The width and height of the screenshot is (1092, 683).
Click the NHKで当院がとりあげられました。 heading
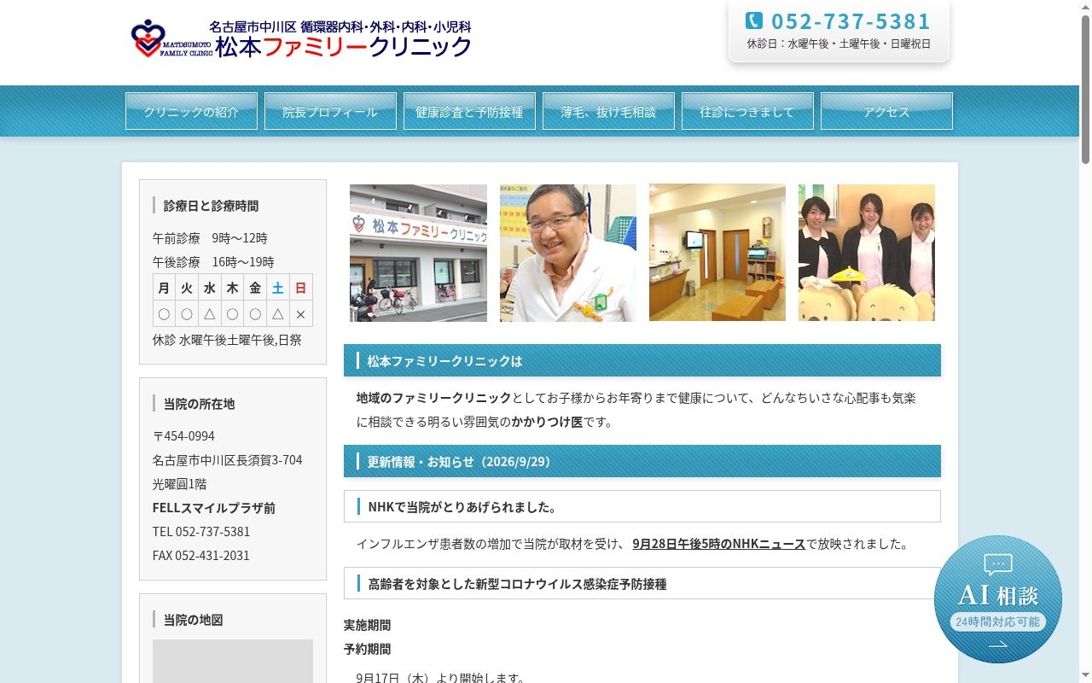642,506
